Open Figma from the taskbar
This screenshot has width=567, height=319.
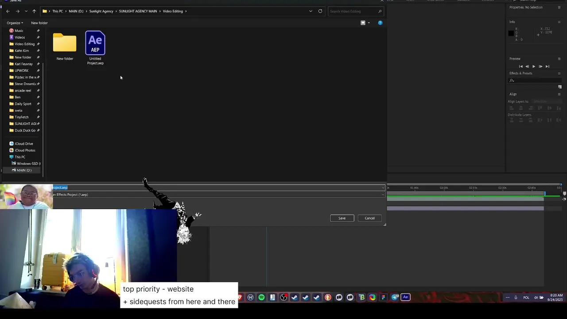[383, 297]
